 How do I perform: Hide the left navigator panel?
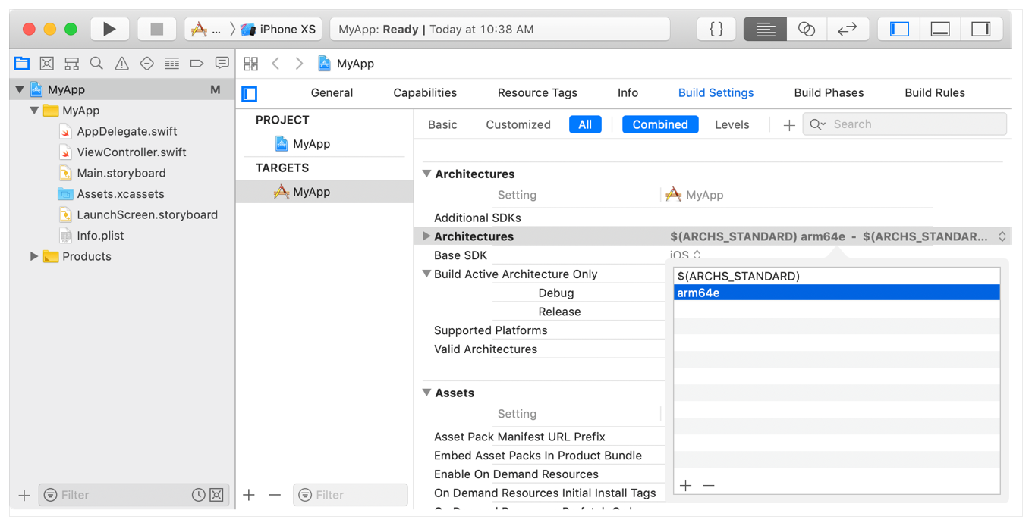click(x=899, y=30)
